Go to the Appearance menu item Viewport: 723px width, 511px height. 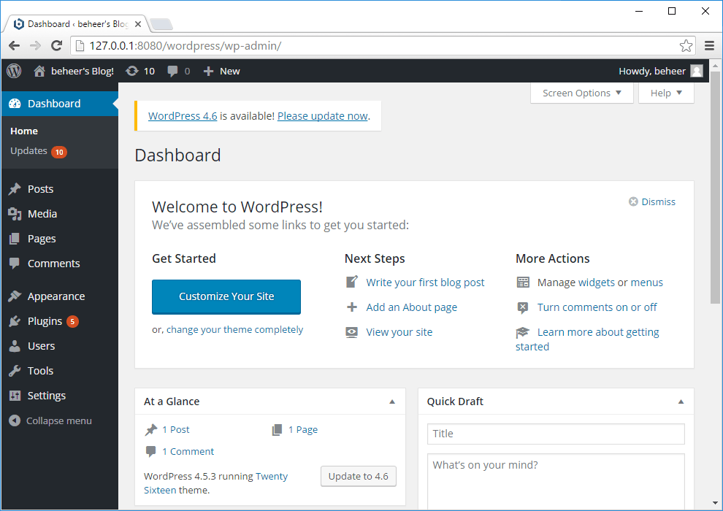click(x=56, y=296)
